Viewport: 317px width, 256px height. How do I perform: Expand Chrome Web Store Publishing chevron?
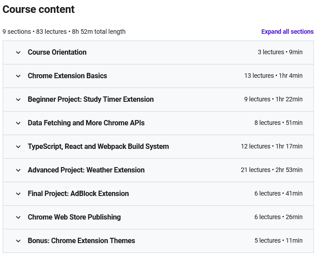18,217
